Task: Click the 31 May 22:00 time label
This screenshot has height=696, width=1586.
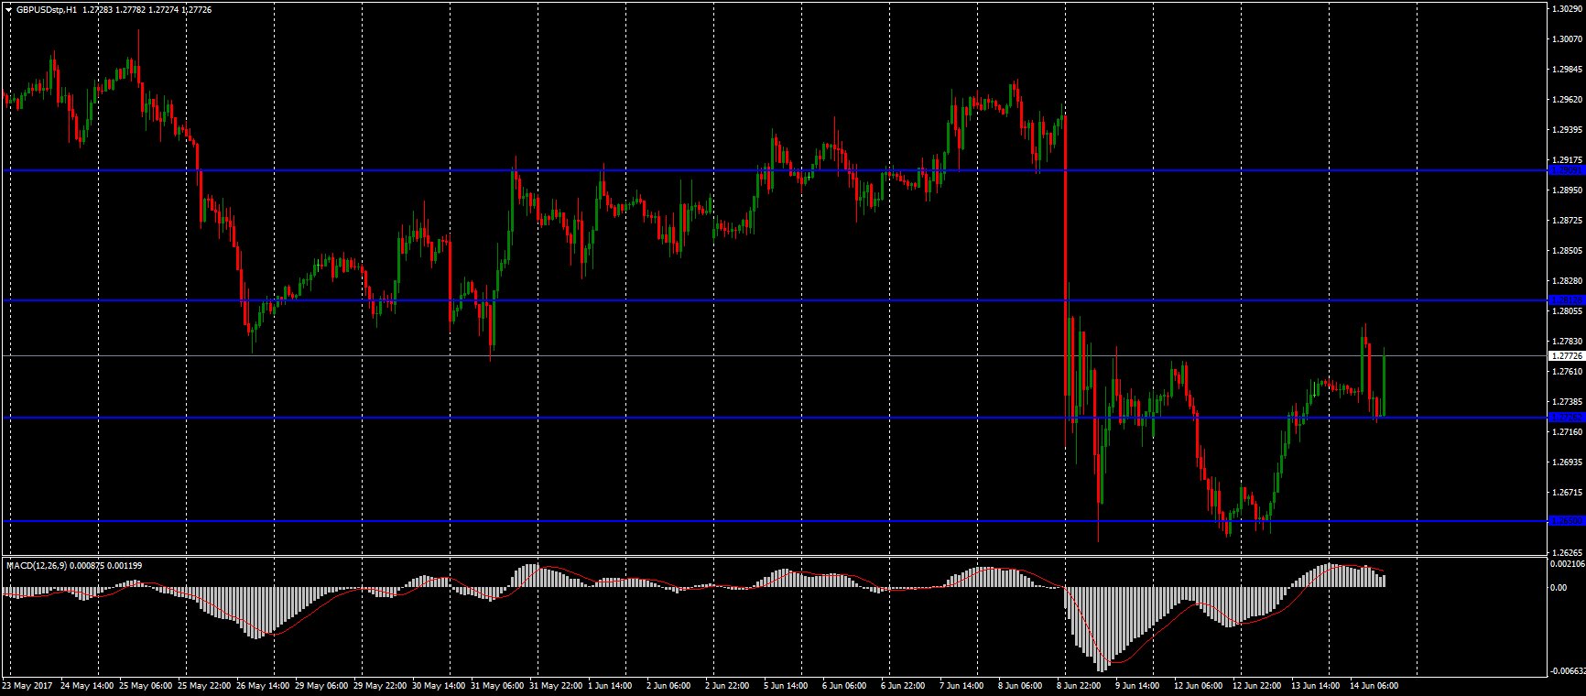Action: pyautogui.click(x=558, y=686)
